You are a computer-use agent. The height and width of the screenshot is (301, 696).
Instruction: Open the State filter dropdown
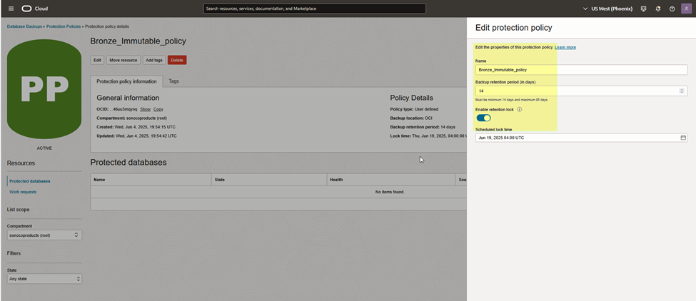point(44,279)
